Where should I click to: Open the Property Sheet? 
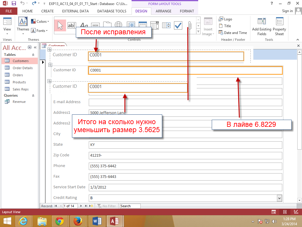279,26
